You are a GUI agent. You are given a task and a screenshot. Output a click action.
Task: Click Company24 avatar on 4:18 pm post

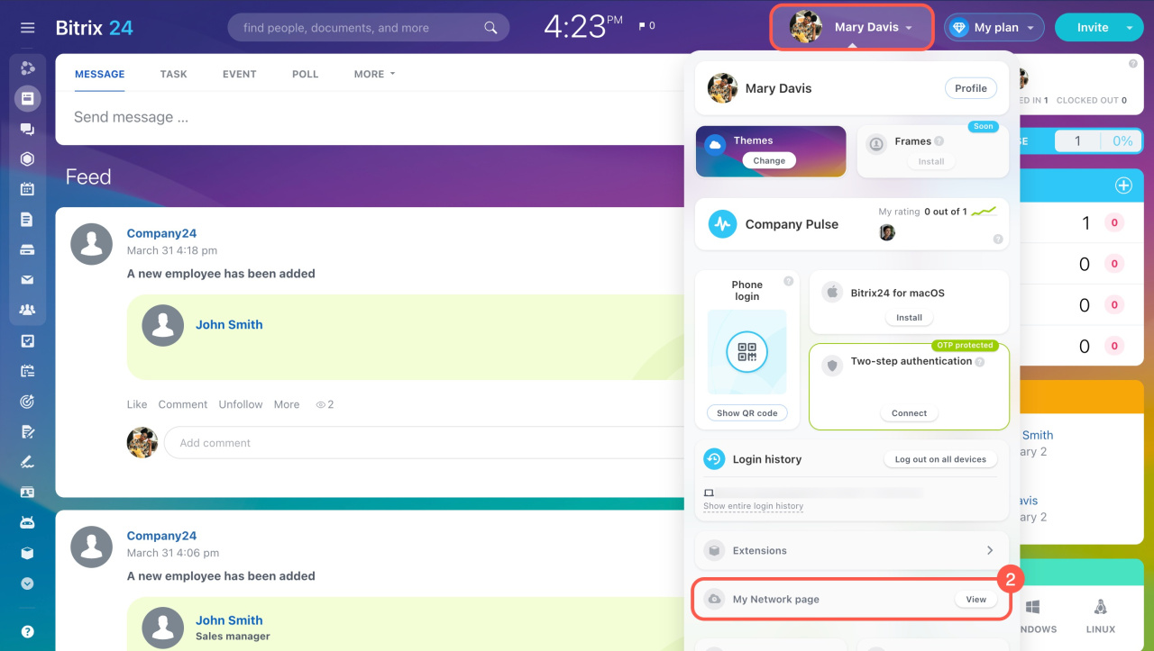point(92,244)
